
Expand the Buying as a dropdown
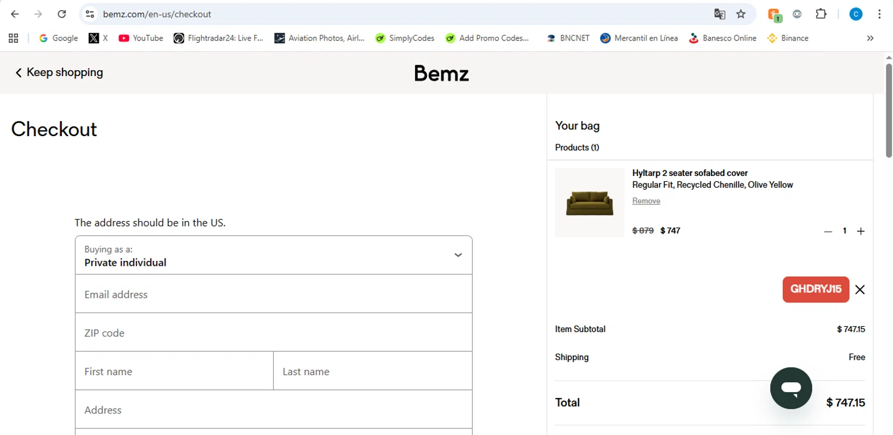pyautogui.click(x=274, y=255)
